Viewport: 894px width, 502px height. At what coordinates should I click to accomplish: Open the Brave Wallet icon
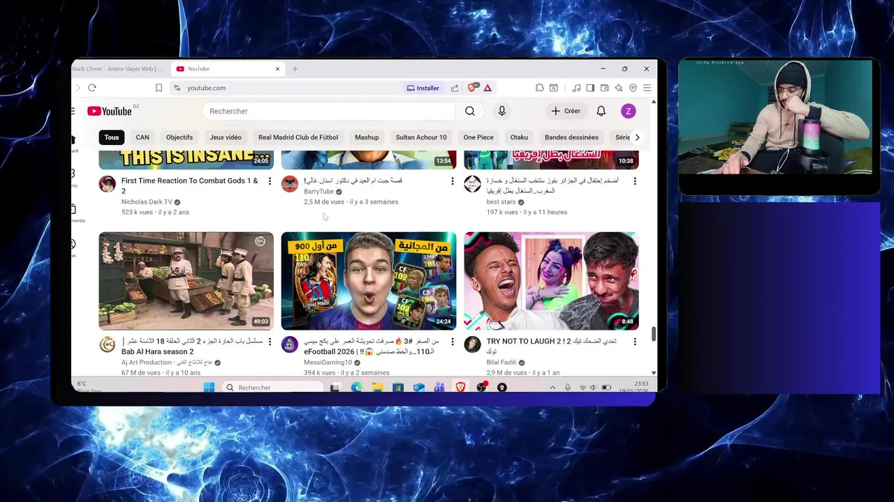point(604,88)
